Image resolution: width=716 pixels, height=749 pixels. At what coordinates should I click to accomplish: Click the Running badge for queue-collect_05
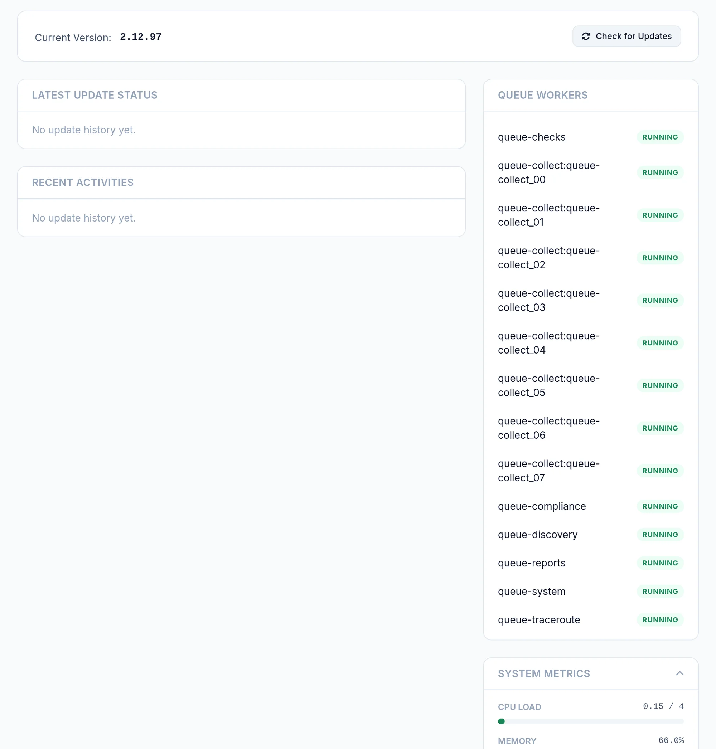point(660,385)
